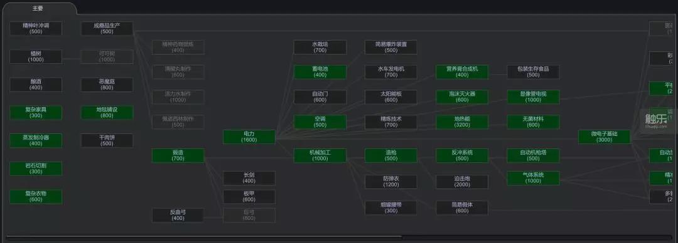Image resolution: width=678 pixels, height=243 pixels.
Task: Select the 植树 (1000) research node
Action: coord(36,56)
